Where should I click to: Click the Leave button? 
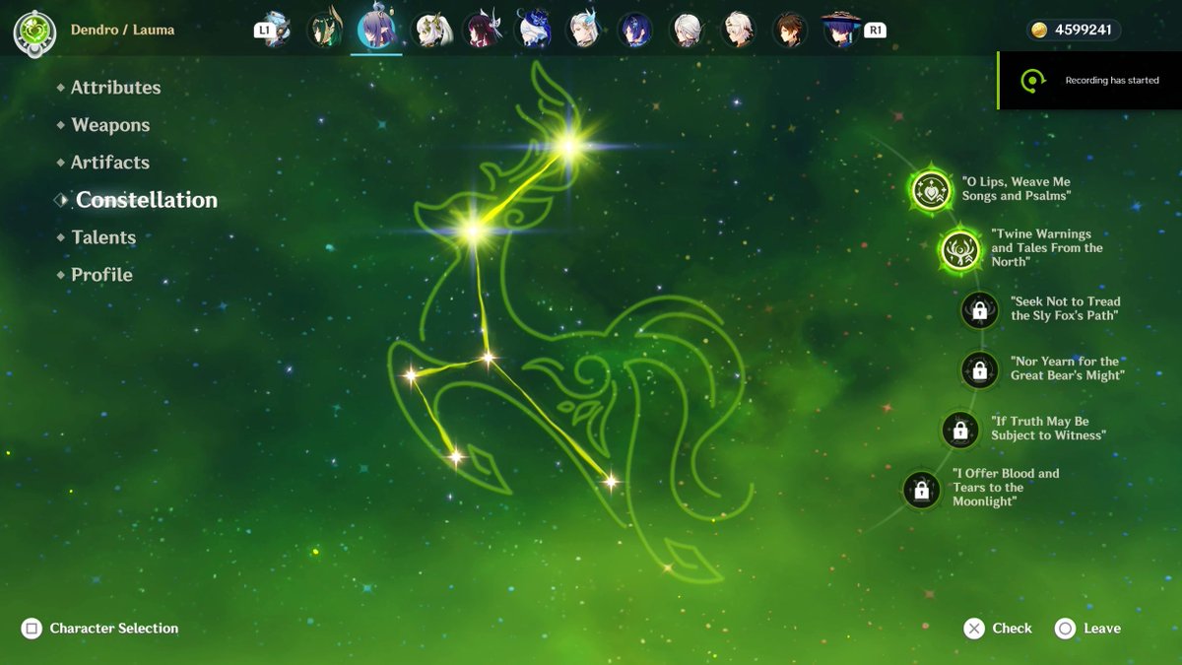(1087, 629)
